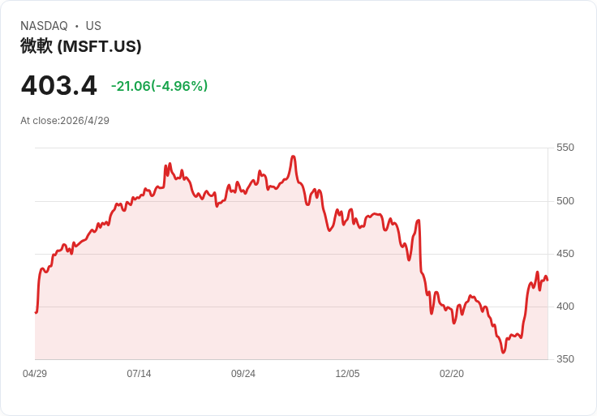The image size is (597, 416).
Task: Click the 02/20 date on x-axis
Action: pos(452,374)
